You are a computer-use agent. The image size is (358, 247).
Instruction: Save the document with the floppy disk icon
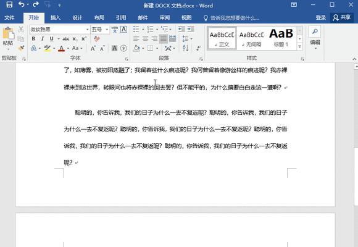tap(9, 5)
